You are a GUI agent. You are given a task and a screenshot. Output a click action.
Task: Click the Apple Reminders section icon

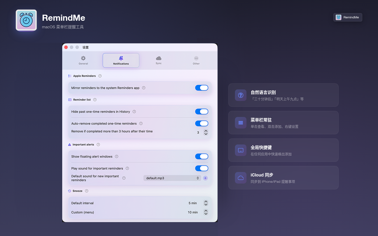69,76
